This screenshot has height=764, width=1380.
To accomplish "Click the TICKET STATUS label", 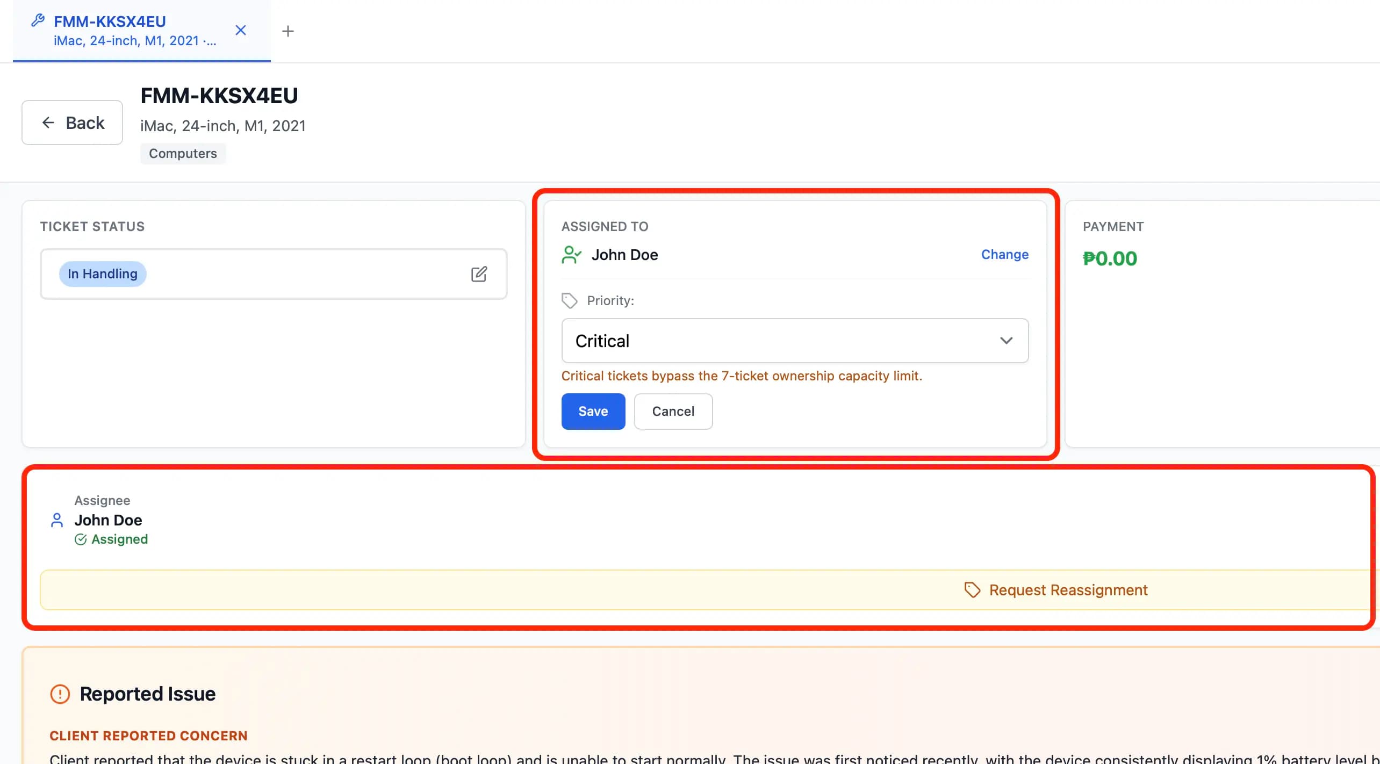I will click(x=92, y=227).
